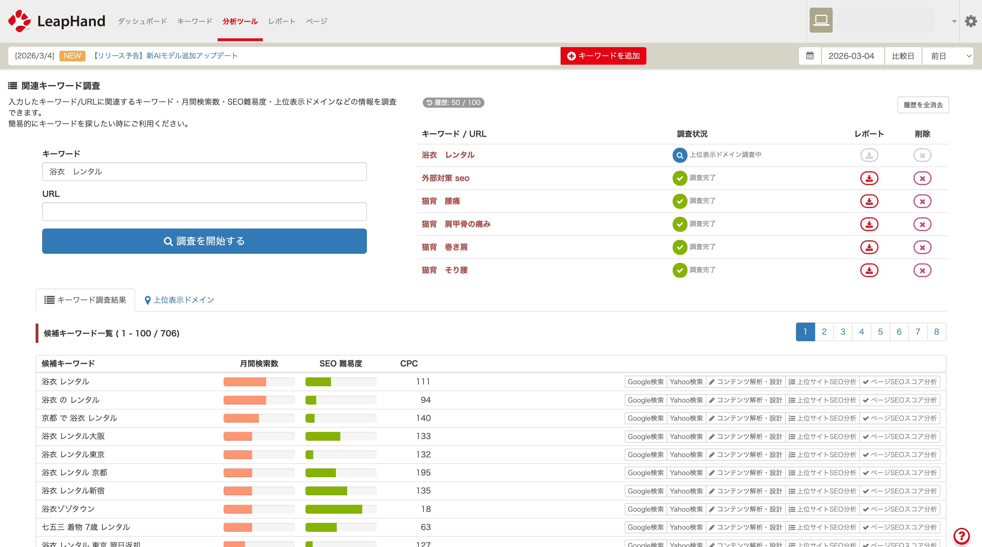The image size is (982, 547).
Task: Open the キーワード navigation menu
Action: pyautogui.click(x=195, y=21)
